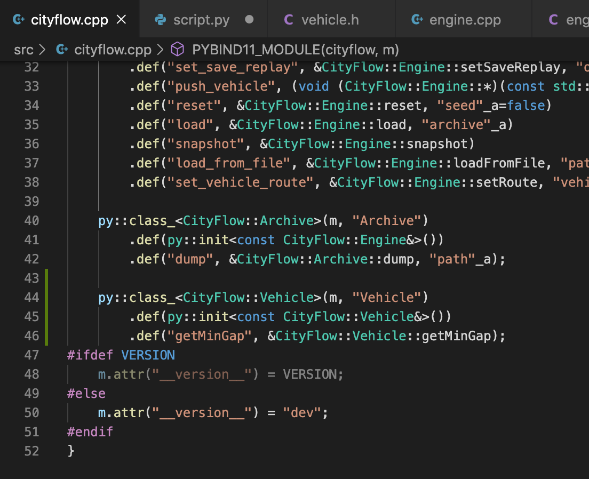Click the "archive" string on line 35
The height and width of the screenshot is (479, 589).
[456, 125]
